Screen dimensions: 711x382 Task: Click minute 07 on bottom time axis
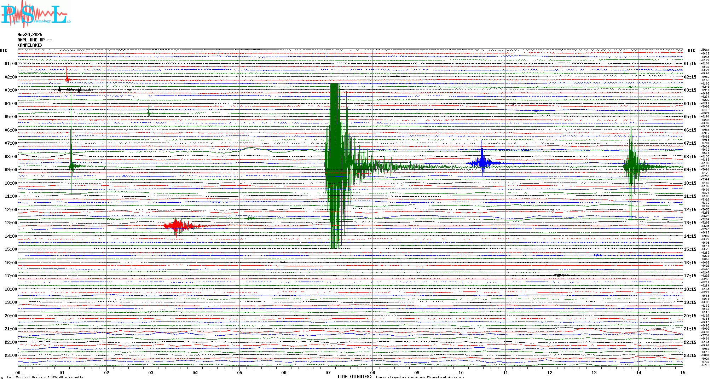pos(328,373)
